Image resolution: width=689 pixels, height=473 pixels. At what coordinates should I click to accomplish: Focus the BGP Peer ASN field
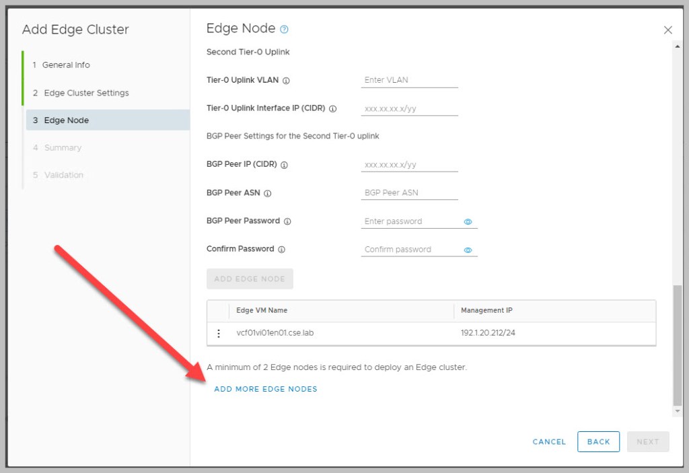click(x=409, y=193)
